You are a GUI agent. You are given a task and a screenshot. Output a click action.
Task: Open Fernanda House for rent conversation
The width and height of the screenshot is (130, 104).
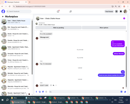point(16,55)
